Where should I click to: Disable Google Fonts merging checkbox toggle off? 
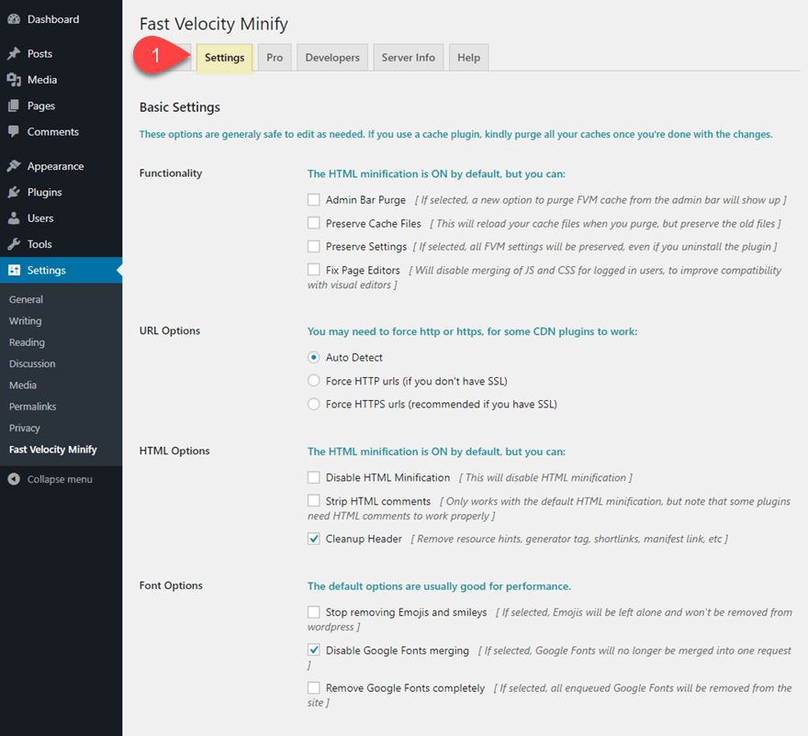pos(313,649)
